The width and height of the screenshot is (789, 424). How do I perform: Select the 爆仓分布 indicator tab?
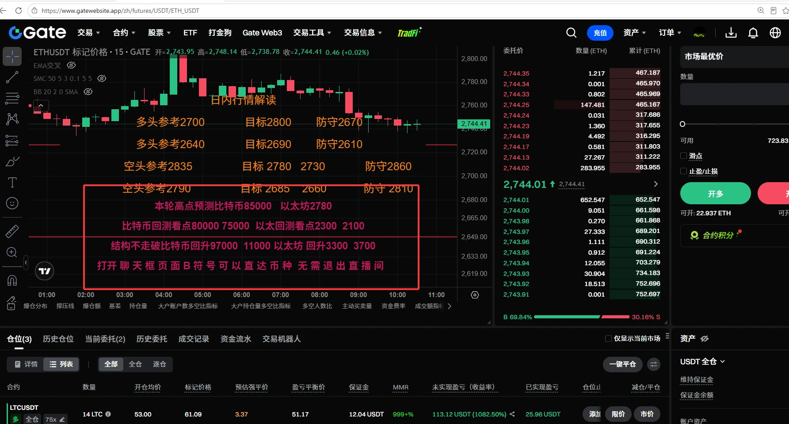click(x=35, y=306)
